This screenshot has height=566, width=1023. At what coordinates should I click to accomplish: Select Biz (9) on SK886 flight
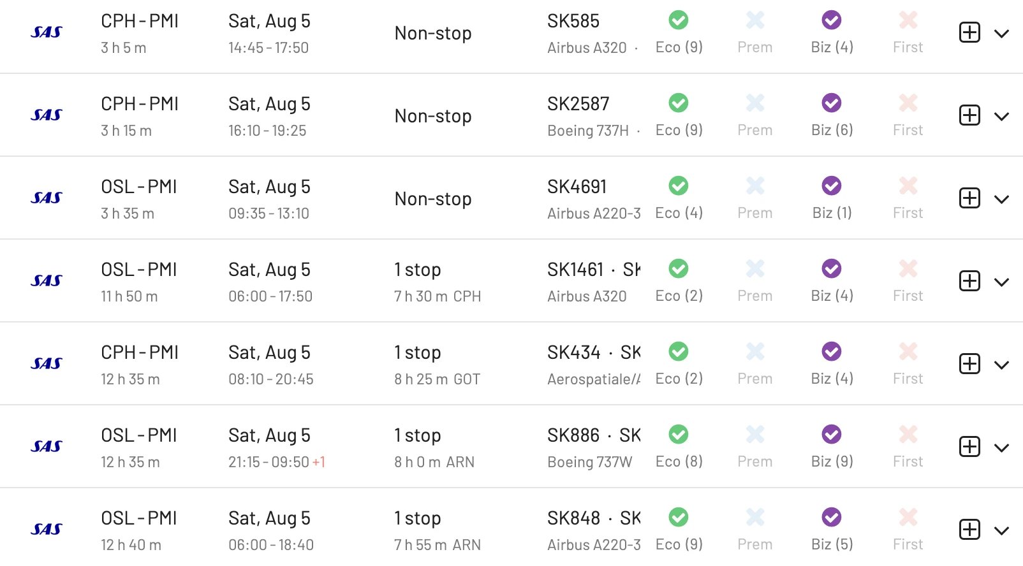832,447
